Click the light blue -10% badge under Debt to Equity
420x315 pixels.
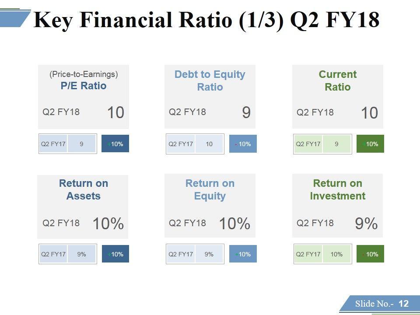[x=243, y=144]
